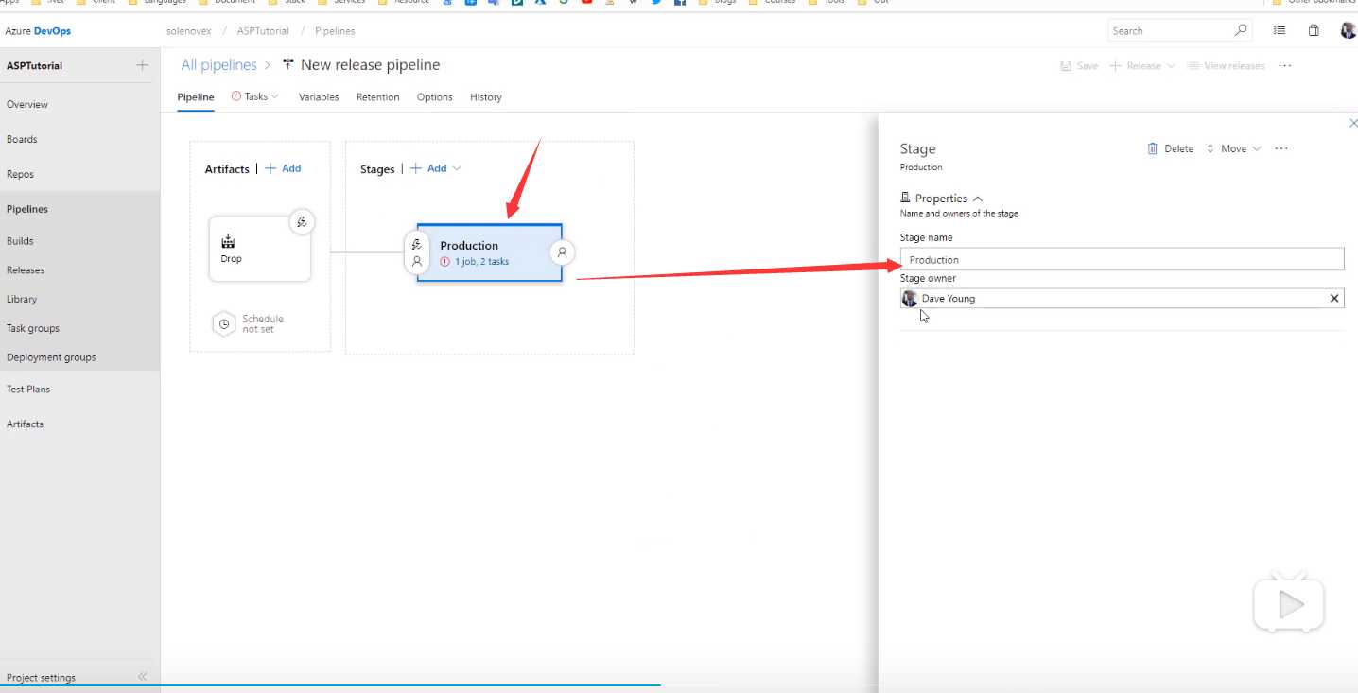Open Artifacts in the sidebar
This screenshot has height=693, width=1358.
coord(26,424)
